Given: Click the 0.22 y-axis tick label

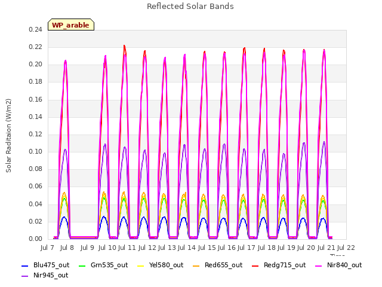Looking at the screenshot, I should [36, 47].
